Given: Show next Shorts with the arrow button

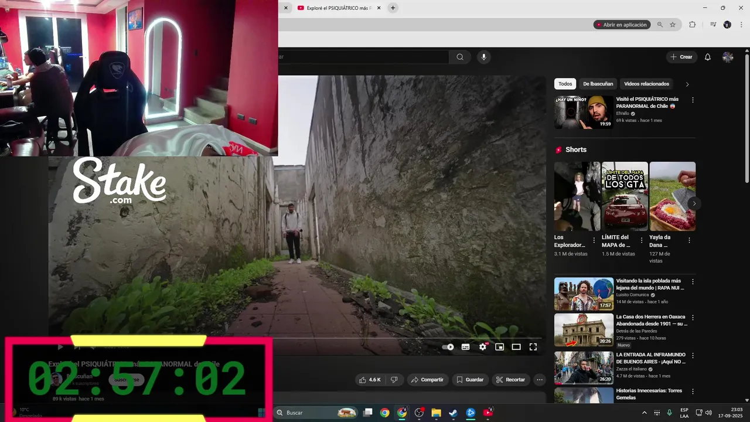Looking at the screenshot, I should click(694, 203).
